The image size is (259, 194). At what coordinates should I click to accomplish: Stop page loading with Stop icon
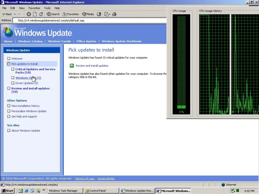[29, 14]
